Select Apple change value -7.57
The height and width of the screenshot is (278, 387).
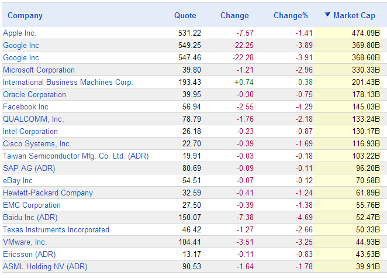(x=245, y=33)
